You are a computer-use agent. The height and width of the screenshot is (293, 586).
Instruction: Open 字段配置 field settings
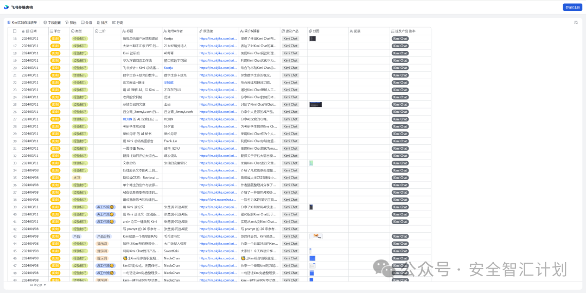(52, 22)
